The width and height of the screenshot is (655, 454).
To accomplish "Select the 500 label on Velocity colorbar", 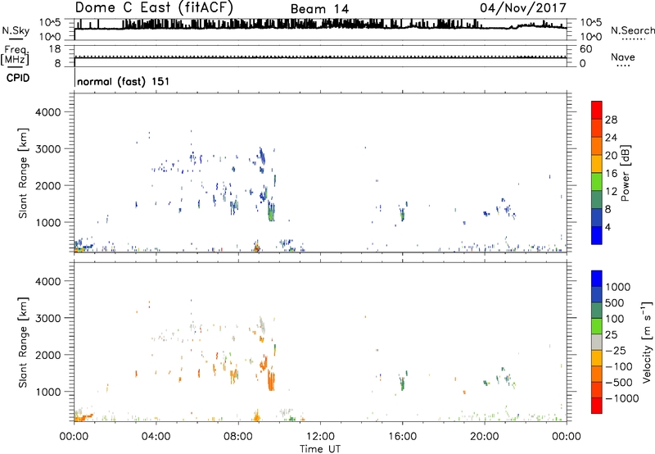I will coord(615,302).
